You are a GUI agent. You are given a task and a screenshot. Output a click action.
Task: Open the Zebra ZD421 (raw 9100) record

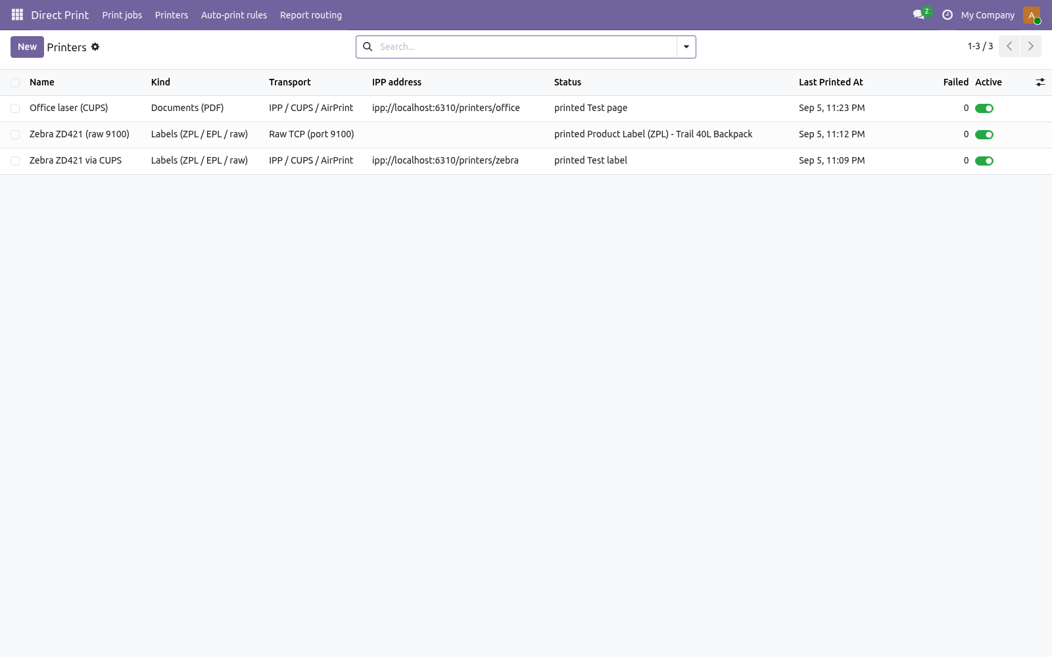tap(80, 134)
